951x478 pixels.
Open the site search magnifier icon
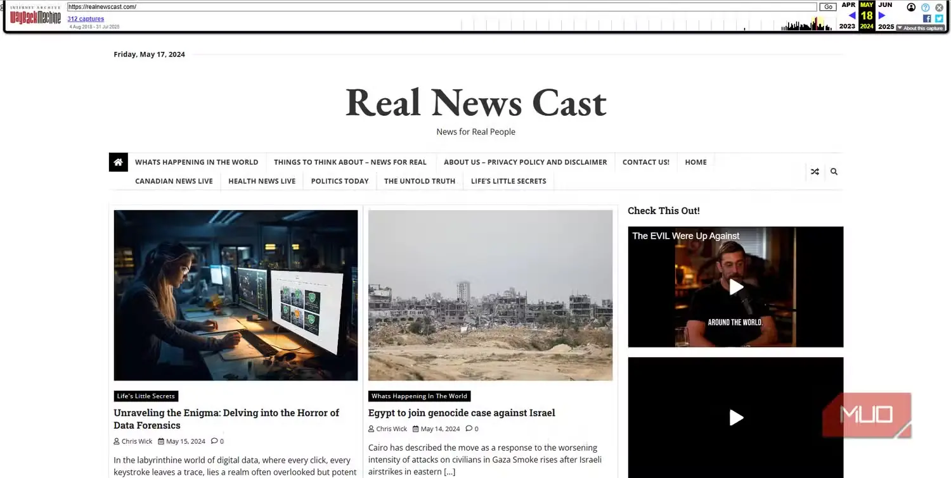pyautogui.click(x=834, y=172)
